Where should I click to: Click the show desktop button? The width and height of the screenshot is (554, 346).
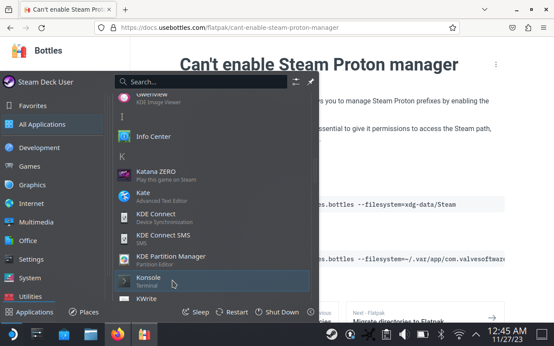tap(542, 334)
